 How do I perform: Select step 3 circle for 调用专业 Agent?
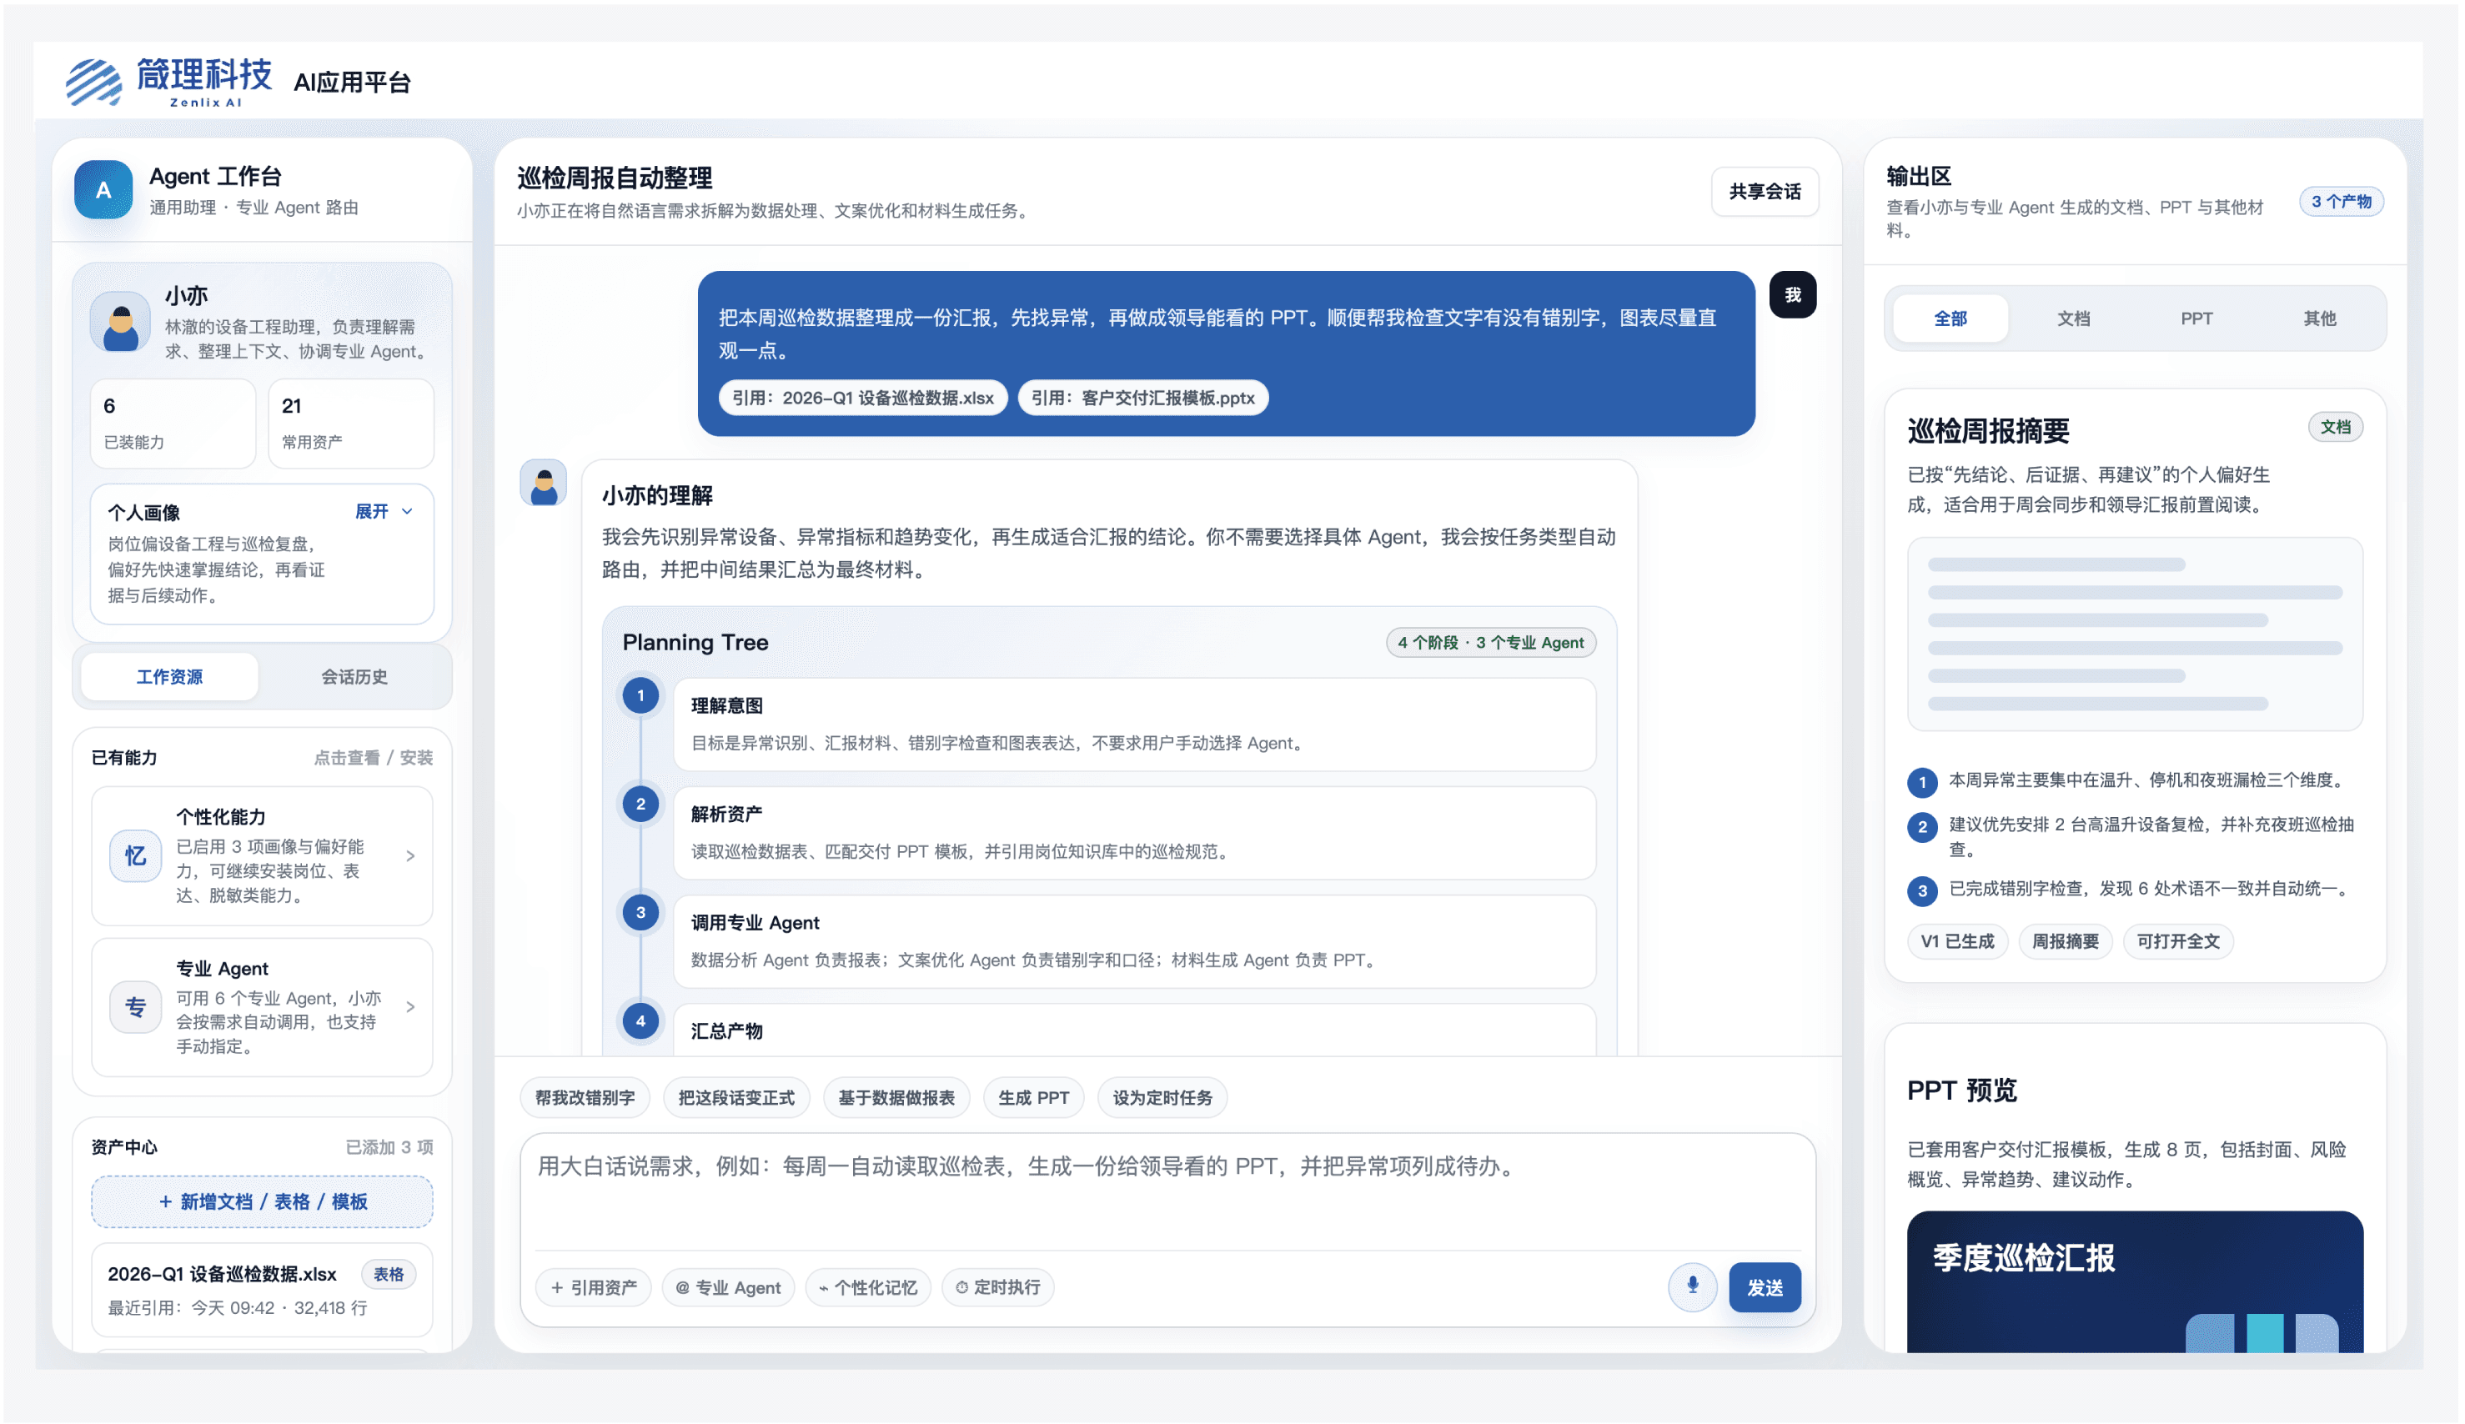click(640, 912)
